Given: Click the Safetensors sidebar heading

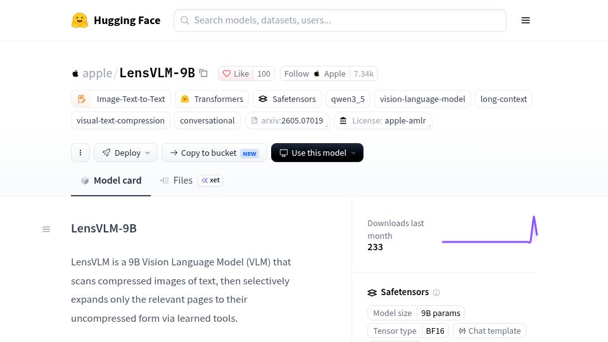Looking at the screenshot, I should click(x=405, y=292).
